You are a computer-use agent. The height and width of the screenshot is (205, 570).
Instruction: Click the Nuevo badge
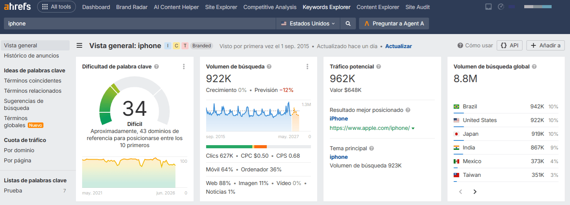coord(35,125)
